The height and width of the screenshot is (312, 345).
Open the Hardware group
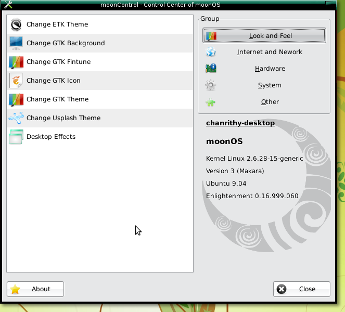point(264,69)
